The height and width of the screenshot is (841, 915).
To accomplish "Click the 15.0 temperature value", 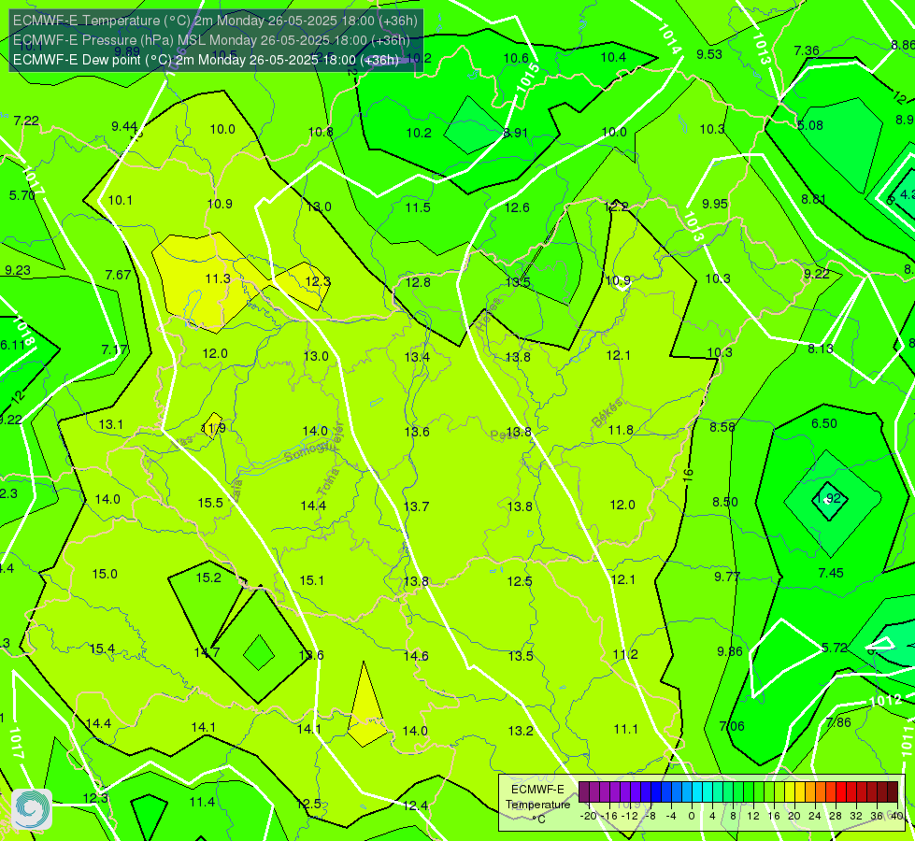I will point(105,575).
